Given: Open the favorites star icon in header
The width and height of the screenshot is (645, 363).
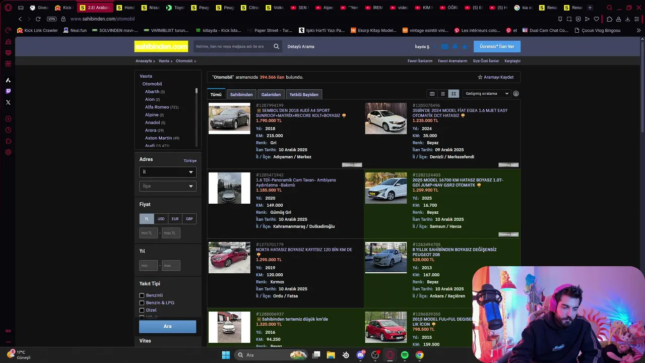Looking at the screenshot, I should 465,46.
